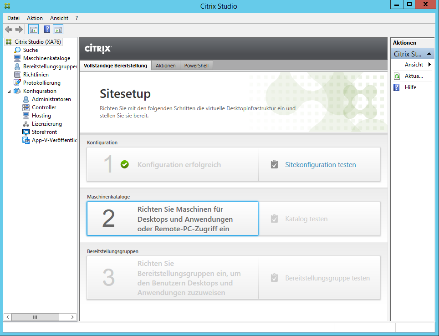Open the Ansicht menu in menu bar
The image size is (439, 336).
(59, 18)
